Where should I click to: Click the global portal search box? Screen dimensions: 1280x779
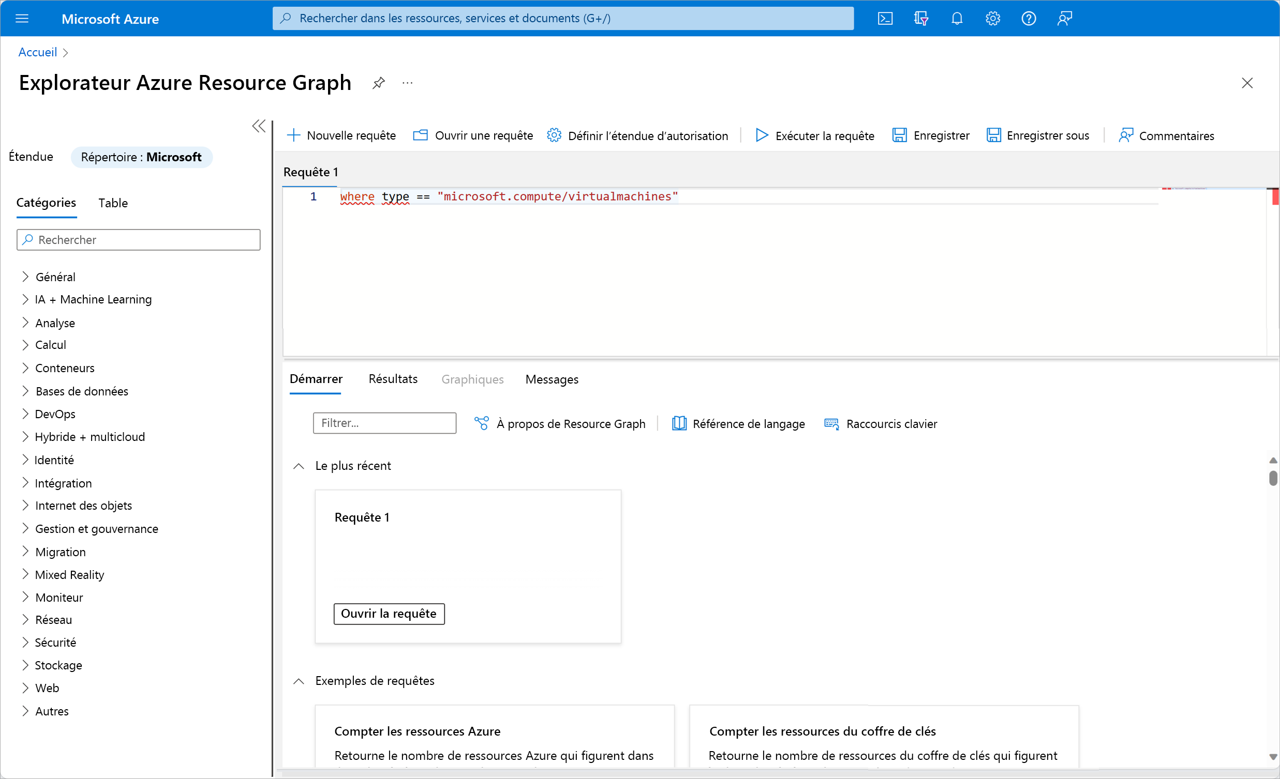point(562,19)
